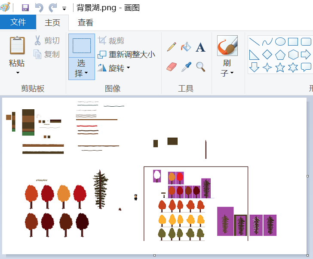Open the Quick Access Toolbar customize arrow
The width and height of the screenshot is (313, 259).
point(64,9)
